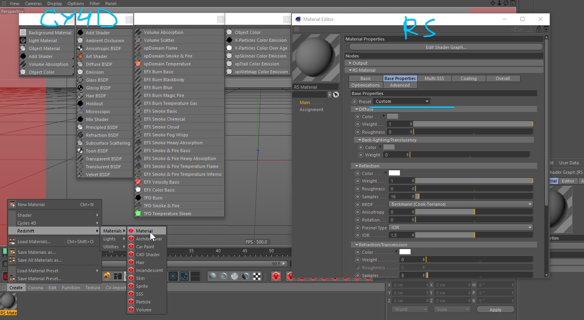Viewport: 584px width, 320px height.
Task: Open the Fresnel Type IOR dropdown
Action: click(x=461, y=227)
